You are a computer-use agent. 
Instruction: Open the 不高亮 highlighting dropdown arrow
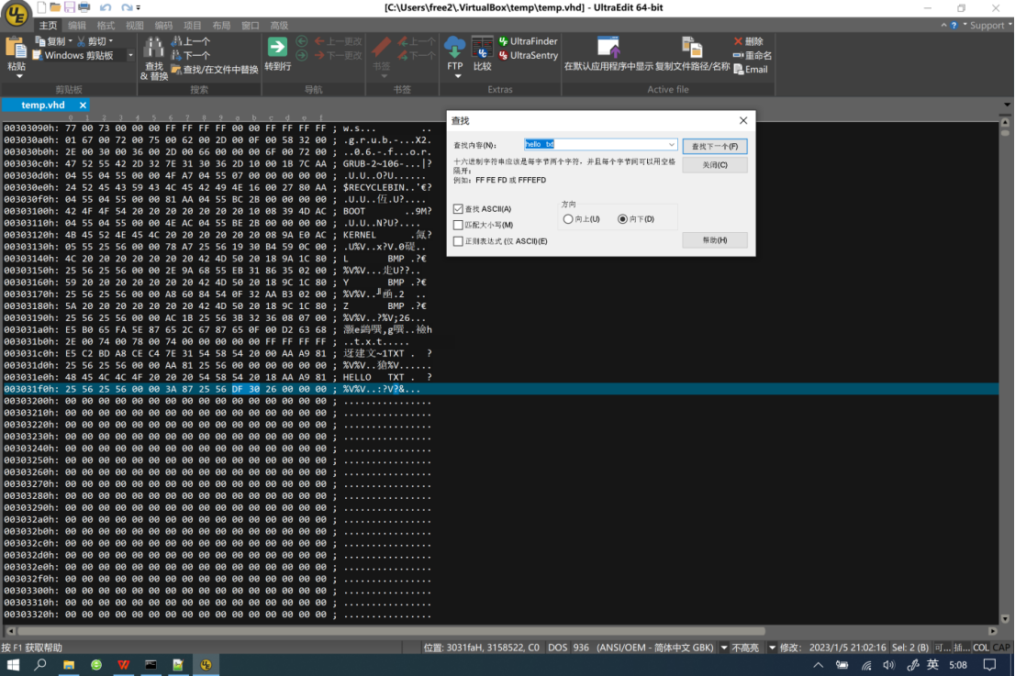772,648
